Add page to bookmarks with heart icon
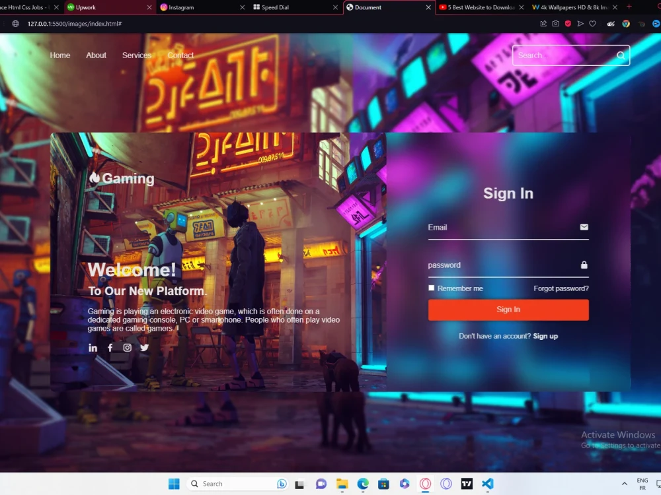 [592, 24]
